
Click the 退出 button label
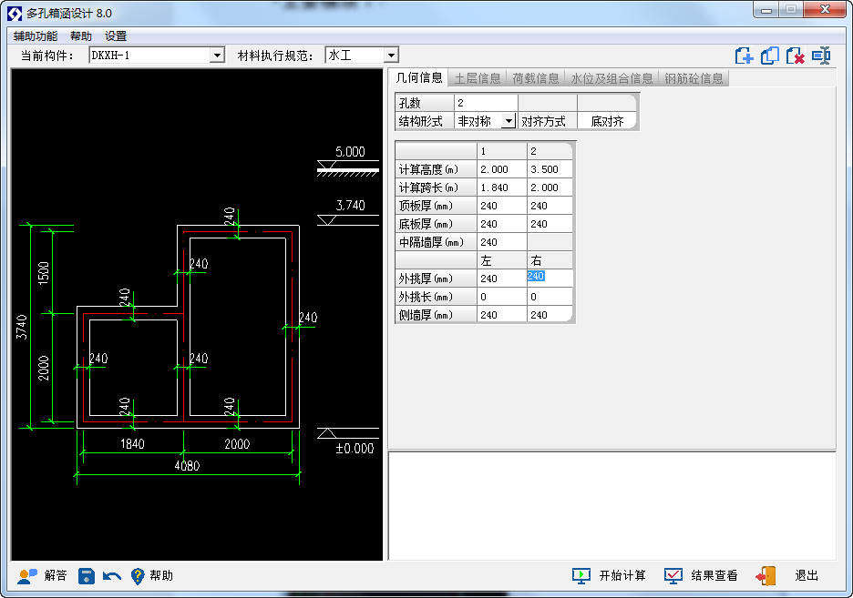pyautogui.click(x=807, y=576)
